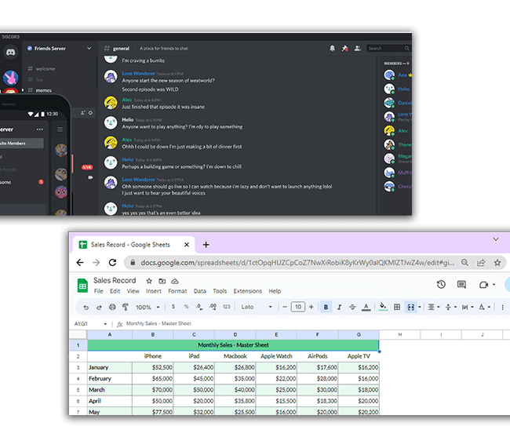Bookmark this page with star

497,263
